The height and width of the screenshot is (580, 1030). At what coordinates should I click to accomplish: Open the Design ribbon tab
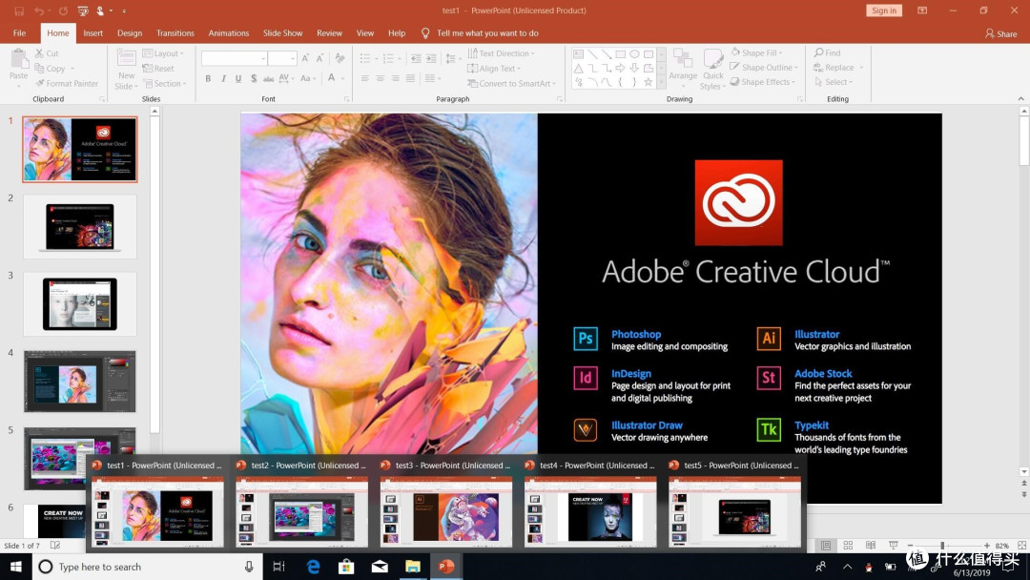click(x=130, y=32)
